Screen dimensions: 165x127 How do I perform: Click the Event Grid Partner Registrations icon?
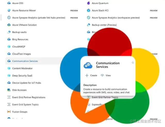pos(9,97)
